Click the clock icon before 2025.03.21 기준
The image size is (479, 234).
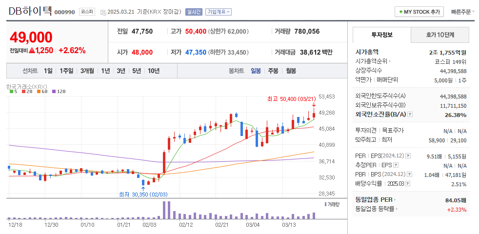(103, 12)
